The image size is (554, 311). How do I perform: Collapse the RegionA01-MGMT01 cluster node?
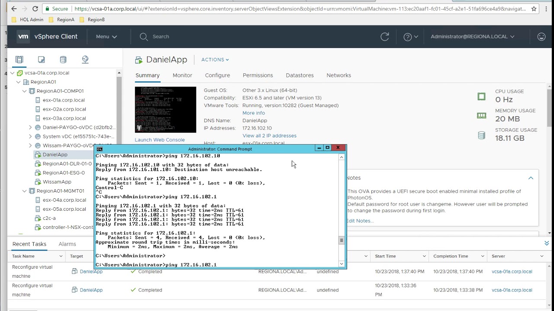tap(24, 191)
